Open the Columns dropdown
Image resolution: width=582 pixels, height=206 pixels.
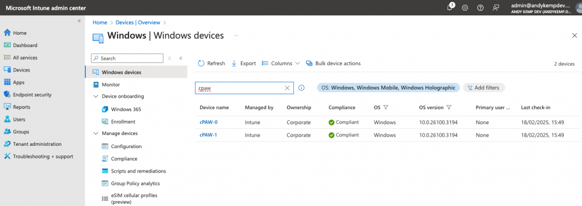point(281,64)
